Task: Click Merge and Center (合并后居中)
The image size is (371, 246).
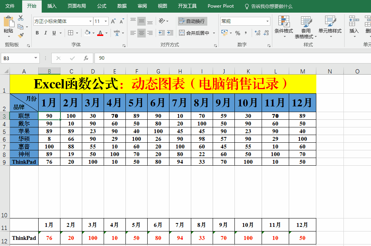Action: tap(195, 33)
